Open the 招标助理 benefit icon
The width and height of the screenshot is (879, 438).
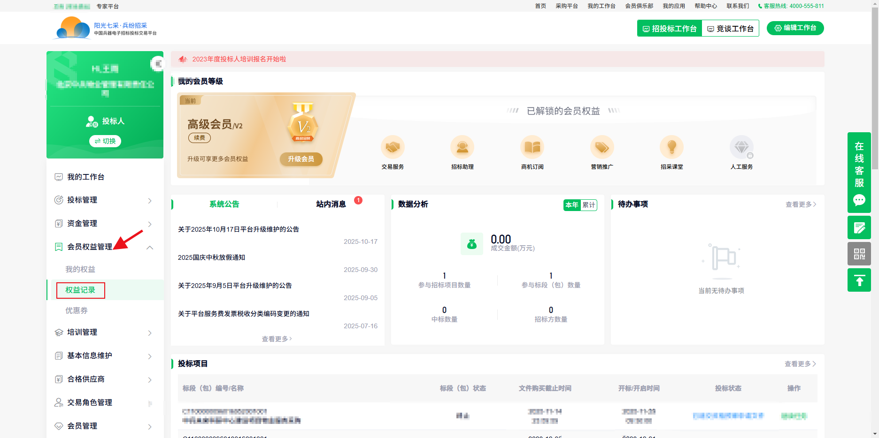coord(462,148)
